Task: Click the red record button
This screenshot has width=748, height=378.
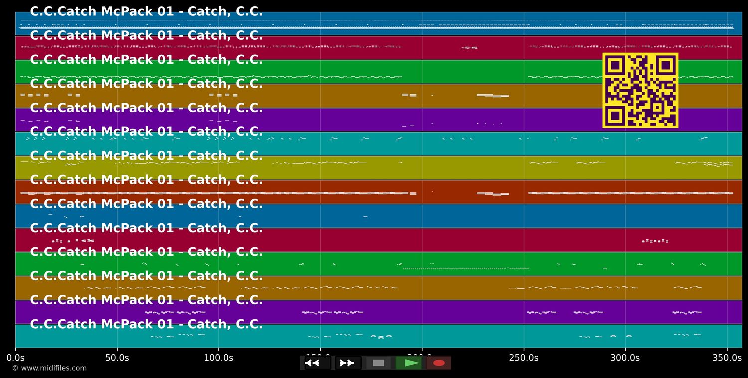Action: (439, 363)
